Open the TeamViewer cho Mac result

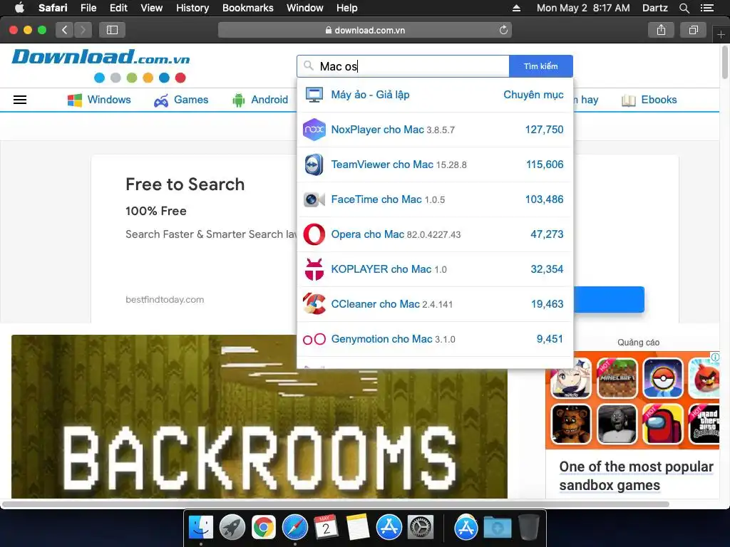click(x=435, y=165)
